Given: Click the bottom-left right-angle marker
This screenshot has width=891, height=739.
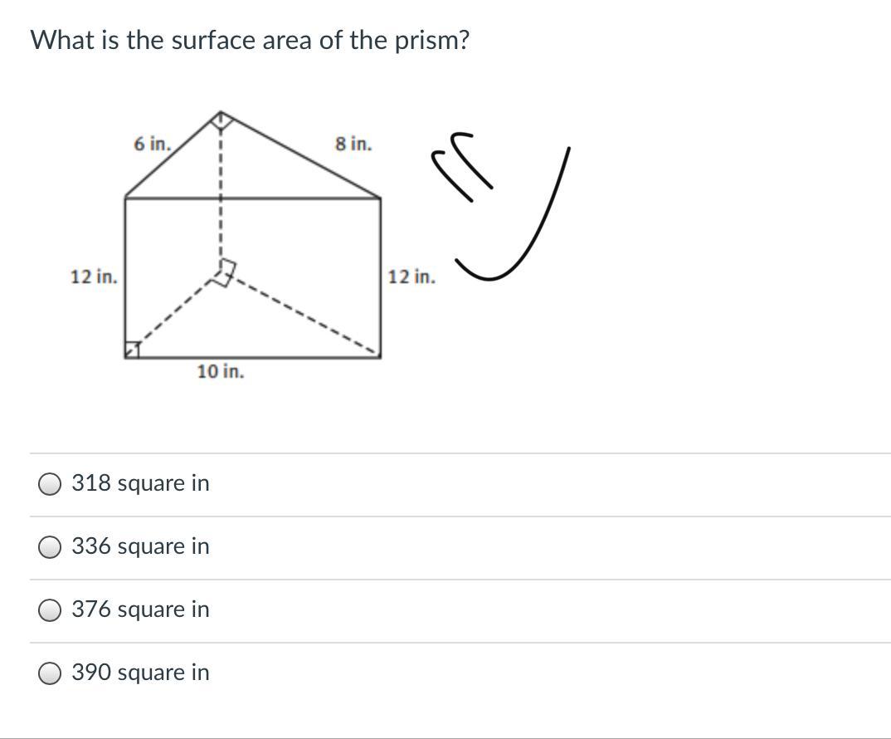Looking at the screenshot, I should click(132, 350).
